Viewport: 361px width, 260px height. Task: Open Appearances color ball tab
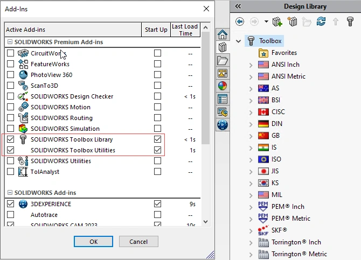(x=223, y=86)
